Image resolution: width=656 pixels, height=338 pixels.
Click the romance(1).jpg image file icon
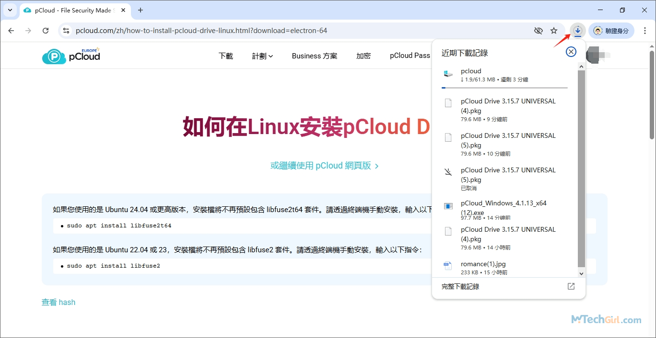click(x=448, y=265)
